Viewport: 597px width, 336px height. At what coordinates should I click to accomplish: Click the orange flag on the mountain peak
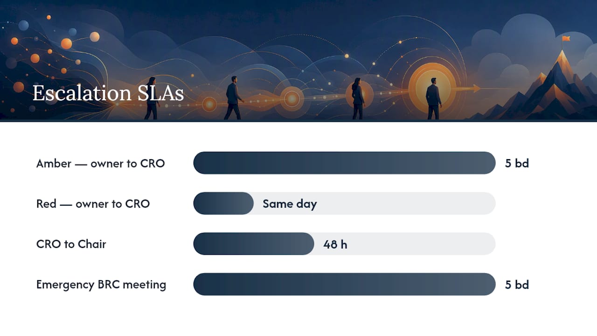(x=566, y=39)
